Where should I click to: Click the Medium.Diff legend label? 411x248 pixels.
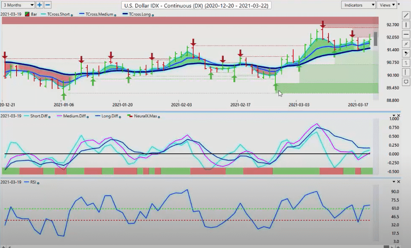point(74,116)
